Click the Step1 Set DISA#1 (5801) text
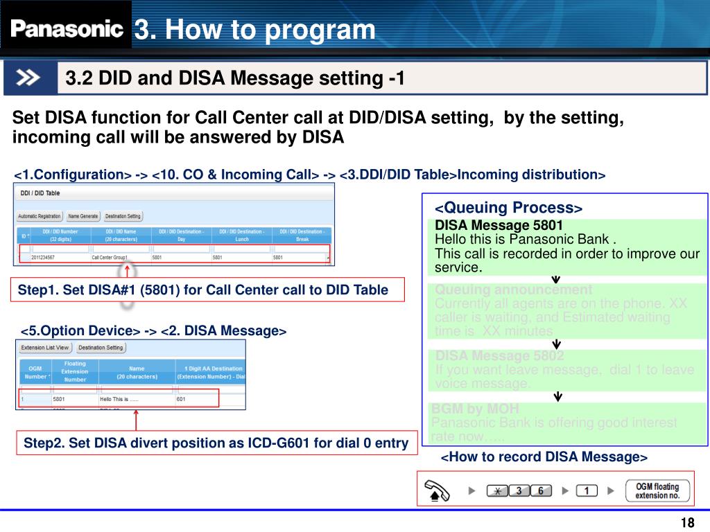Image resolution: width=710 pixels, height=532 pixels. [203, 290]
